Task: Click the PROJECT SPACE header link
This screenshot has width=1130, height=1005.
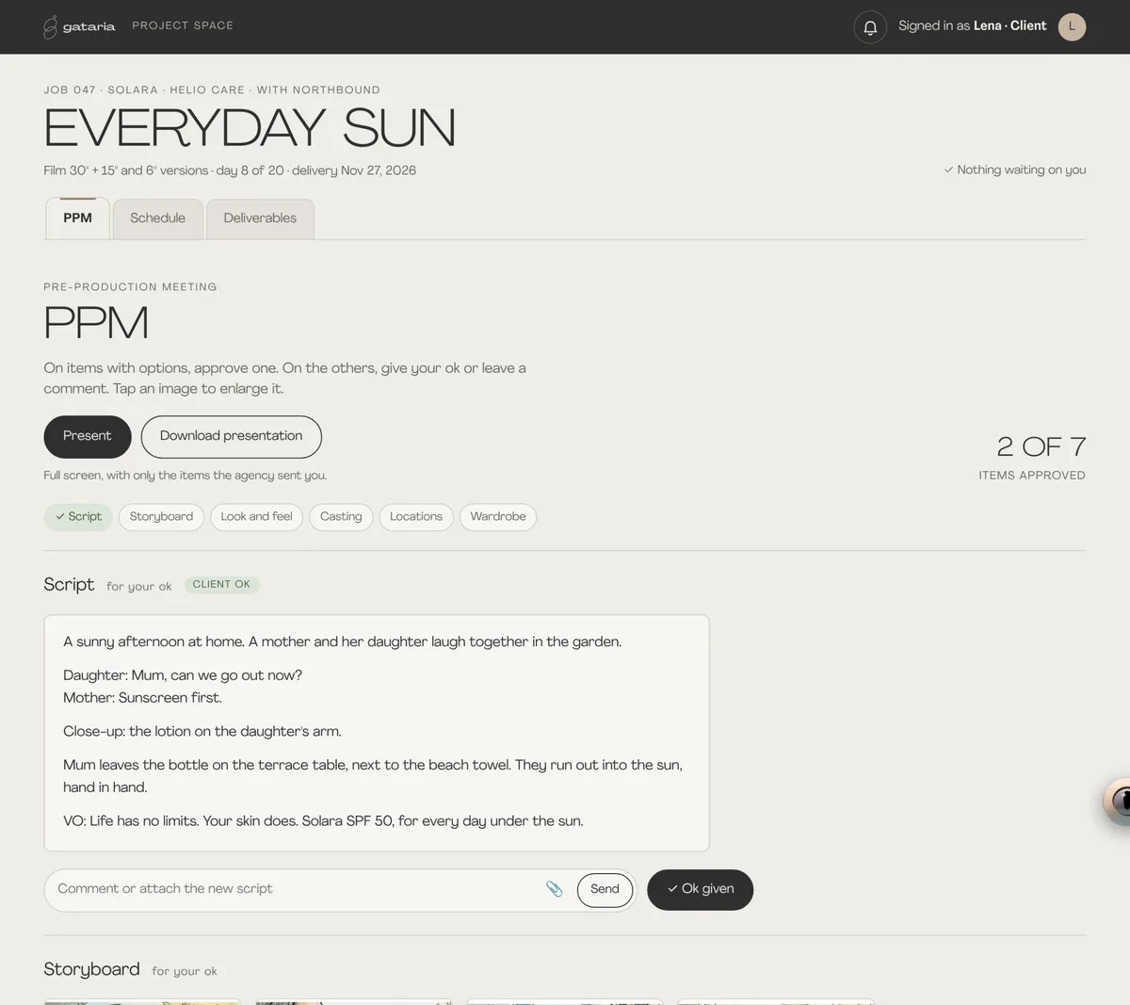Action: click(183, 25)
